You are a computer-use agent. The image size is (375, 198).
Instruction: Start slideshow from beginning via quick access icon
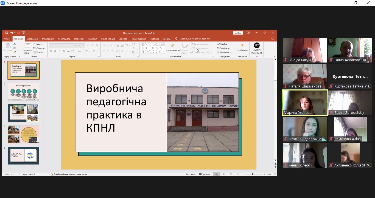(x=24, y=33)
